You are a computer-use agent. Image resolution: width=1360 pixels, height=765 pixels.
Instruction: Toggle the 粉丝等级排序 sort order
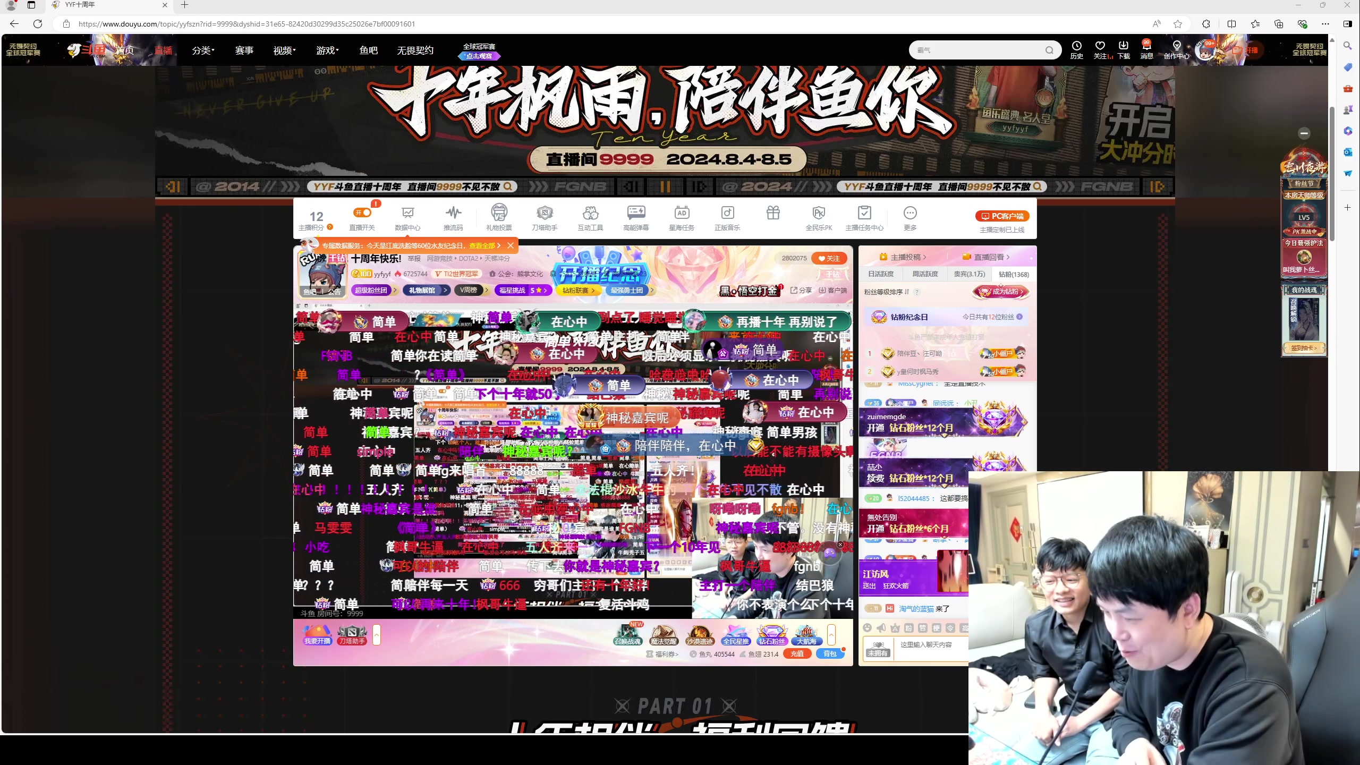[x=886, y=292]
